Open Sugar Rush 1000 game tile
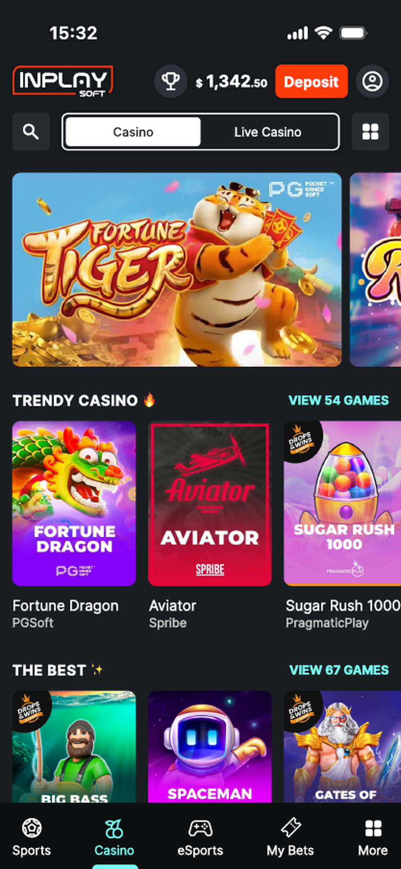This screenshot has width=401, height=869. (x=342, y=503)
